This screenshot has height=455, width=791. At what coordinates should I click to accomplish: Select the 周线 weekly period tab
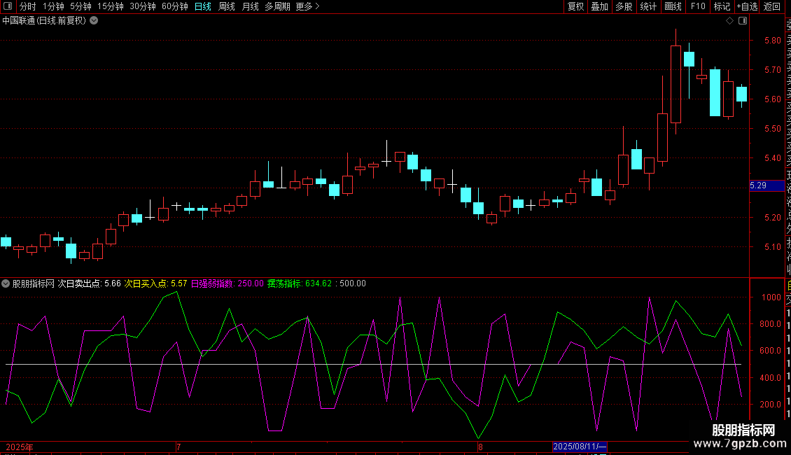pyautogui.click(x=227, y=6)
